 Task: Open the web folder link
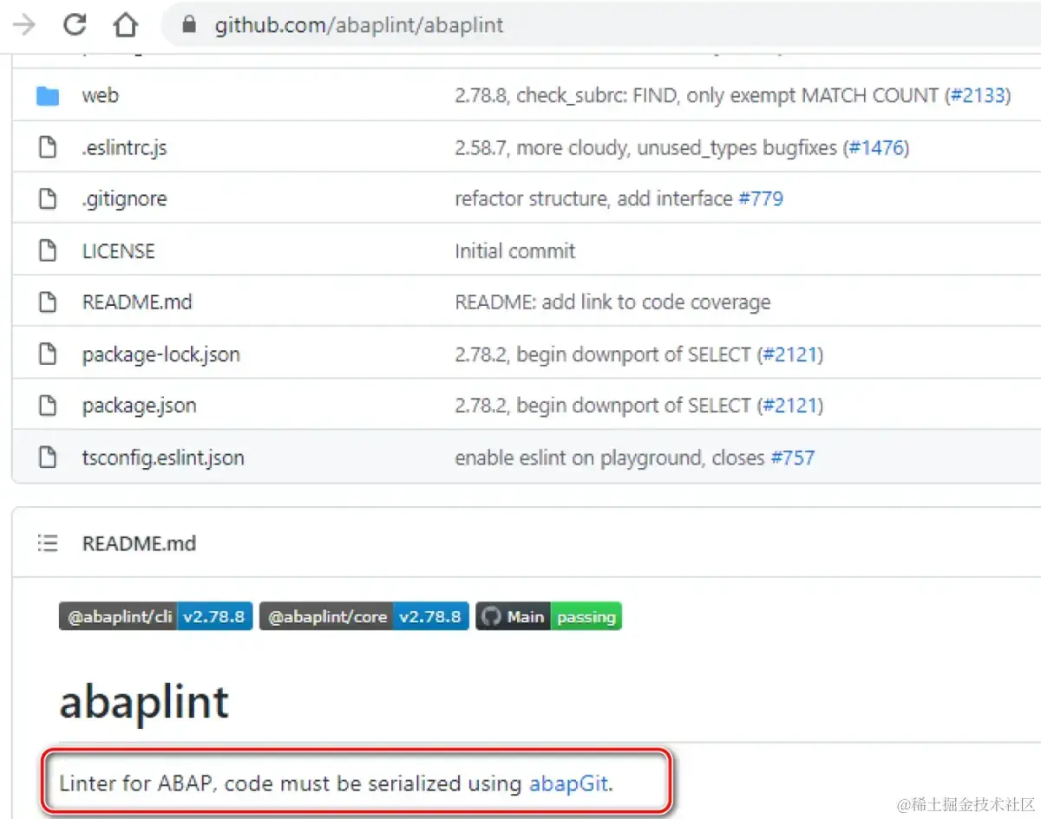100,95
